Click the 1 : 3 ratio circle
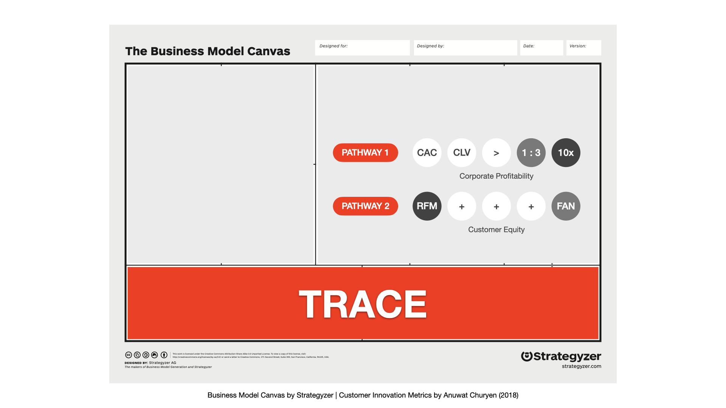 tap(531, 153)
